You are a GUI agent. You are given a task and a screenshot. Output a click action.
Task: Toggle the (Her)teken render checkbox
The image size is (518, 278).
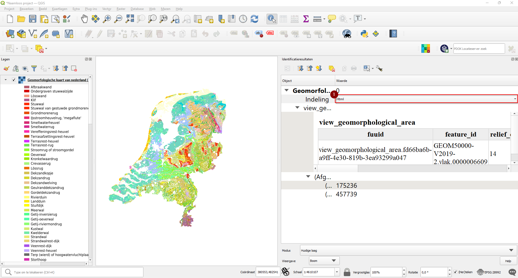(455, 272)
